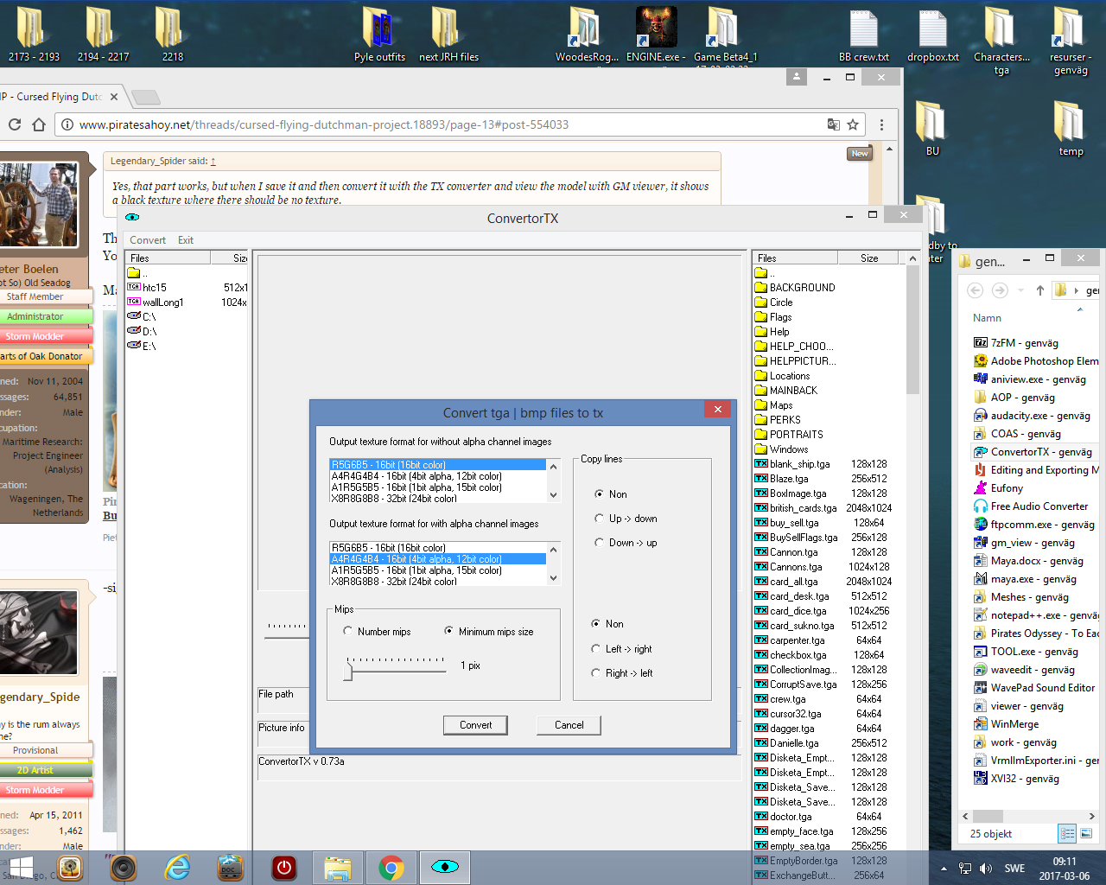The image size is (1106, 885).
Task: Select Copy lines 'Non' radio button
Action: coord(599,494)
